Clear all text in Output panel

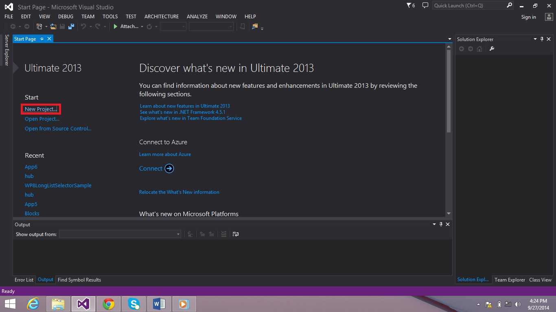pyautogui.click(x=223, y=234)
